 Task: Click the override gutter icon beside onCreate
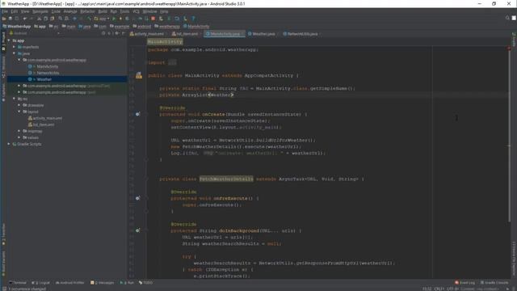tap(138, 114)
